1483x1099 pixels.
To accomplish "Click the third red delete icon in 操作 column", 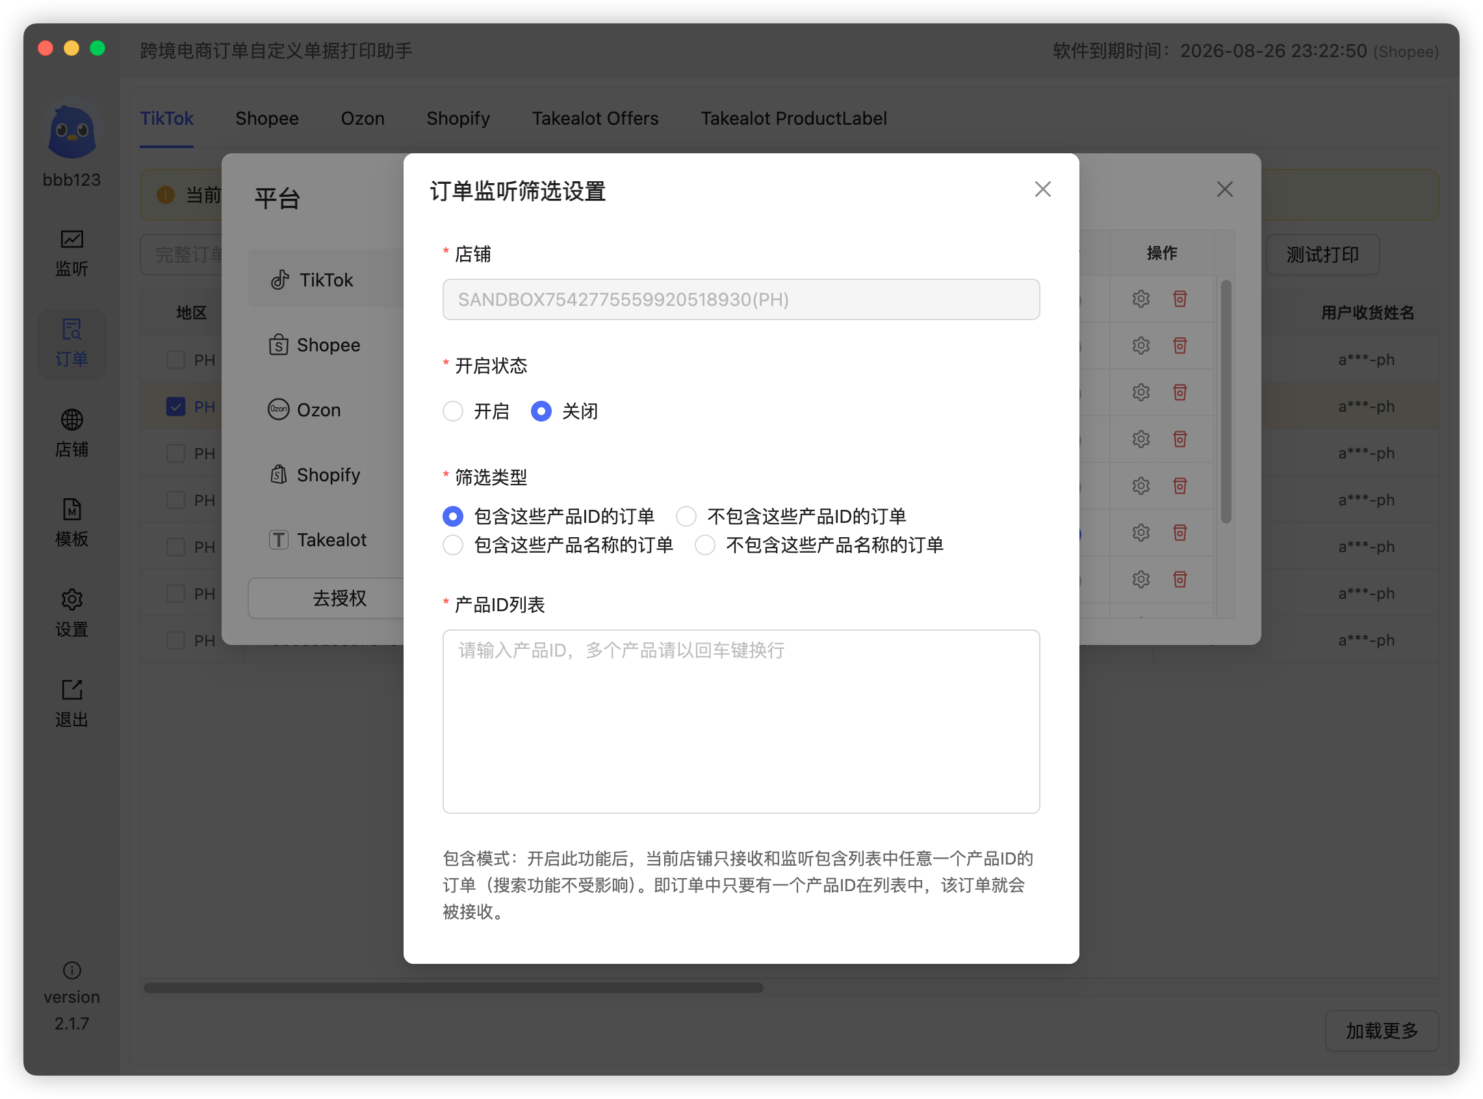I will (1180, 392).
